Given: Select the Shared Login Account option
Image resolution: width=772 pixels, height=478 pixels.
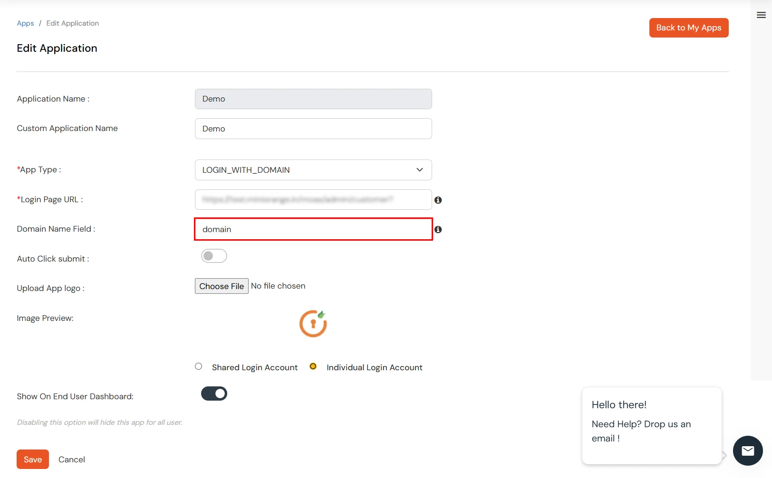Looking at the screenshot, I should [198, 366].
